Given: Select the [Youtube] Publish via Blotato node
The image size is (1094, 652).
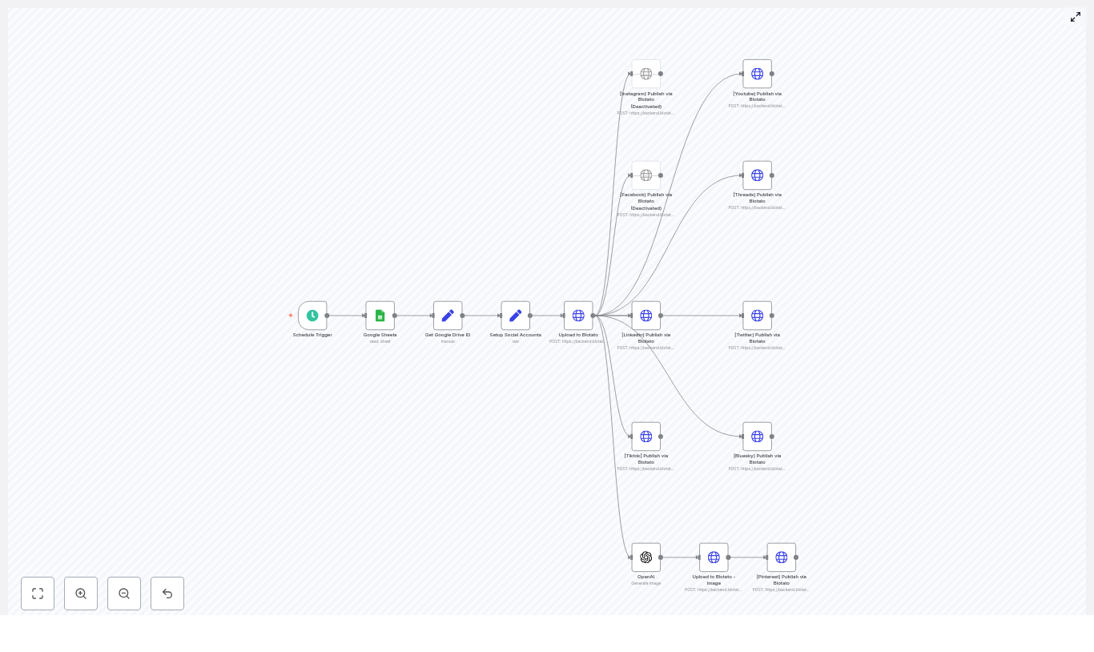Looking at the screenshot, I should tap(757, 74).
